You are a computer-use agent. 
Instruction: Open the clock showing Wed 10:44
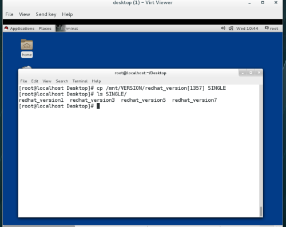(247, 29)
